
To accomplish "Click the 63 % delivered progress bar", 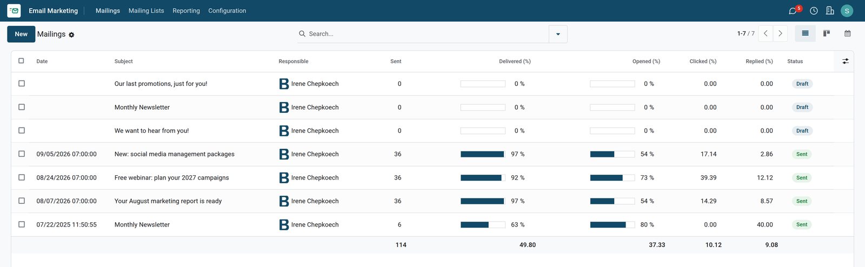I will tap(482, 224).
